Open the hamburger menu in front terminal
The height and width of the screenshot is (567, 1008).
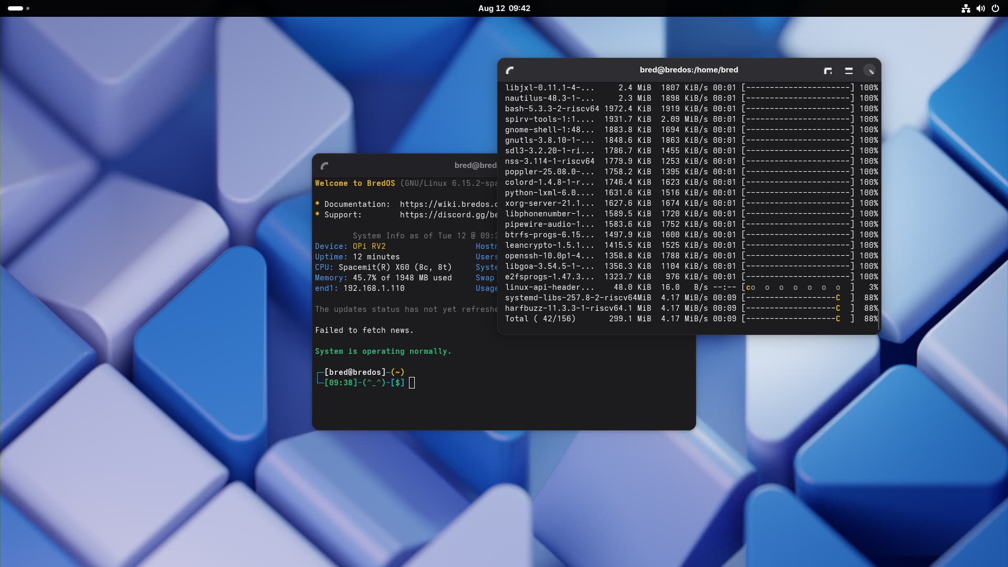click(x=848, y=70)
